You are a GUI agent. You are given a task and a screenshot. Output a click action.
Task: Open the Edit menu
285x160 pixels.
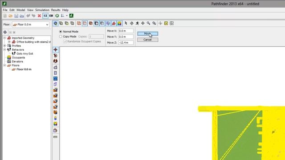point(12,10)
